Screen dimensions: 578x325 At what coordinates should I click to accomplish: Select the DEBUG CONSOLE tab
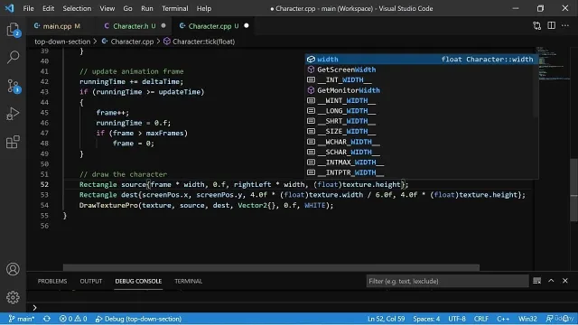(138, 281)
